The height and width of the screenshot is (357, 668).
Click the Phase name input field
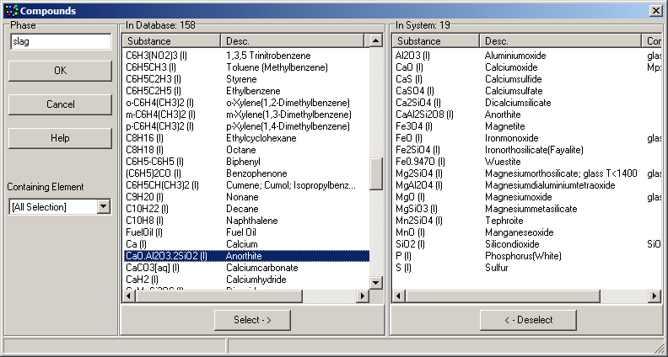[x=60, y=42]
